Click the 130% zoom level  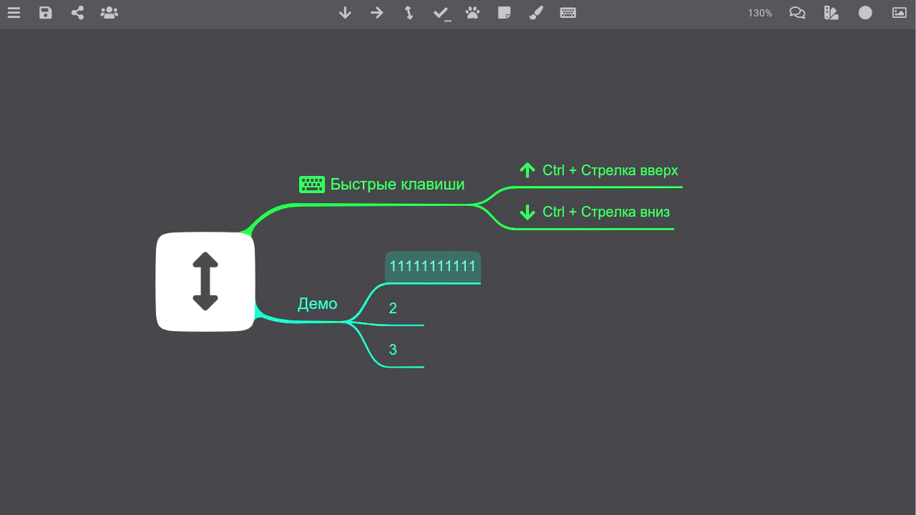tap(760, 13)
